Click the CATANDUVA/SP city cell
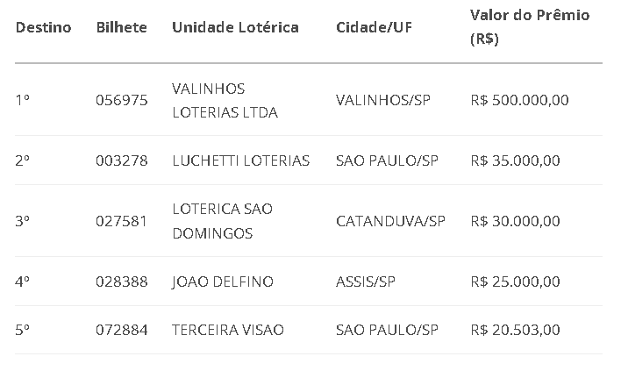The width and height of the screenshot is (621, 378). tap(390, 221)
